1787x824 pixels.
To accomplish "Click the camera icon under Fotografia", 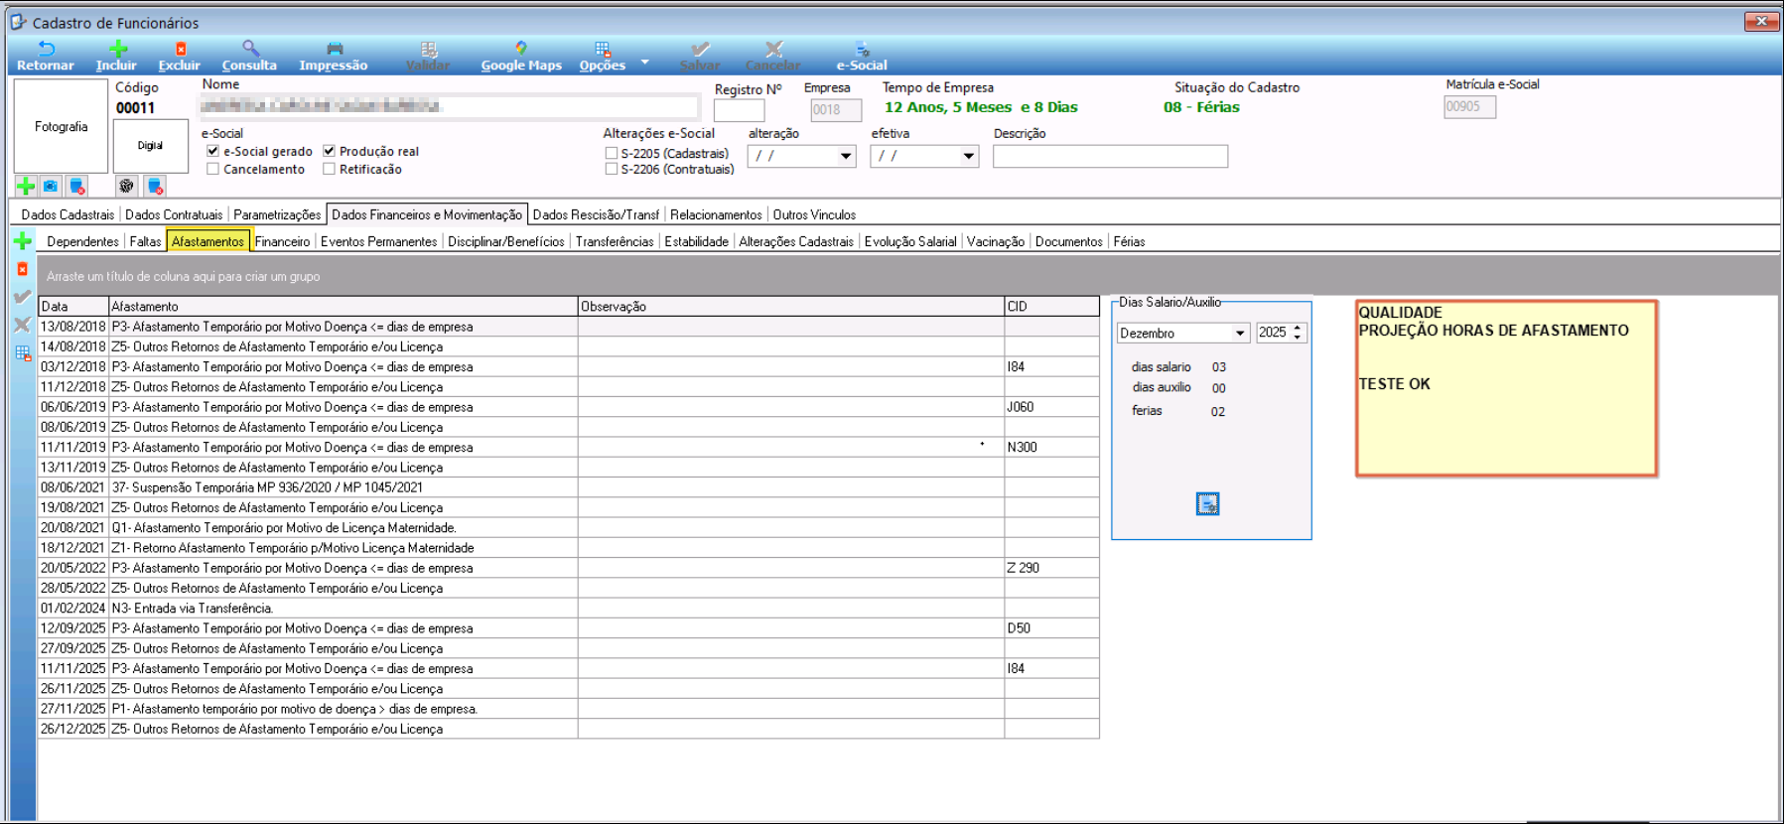I will pyautogui.click(x=51, y=186).
